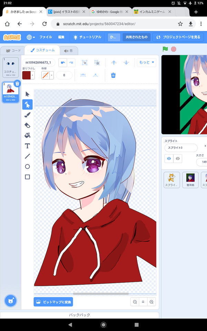Open fill color dropdown arrow

(32, 75)
